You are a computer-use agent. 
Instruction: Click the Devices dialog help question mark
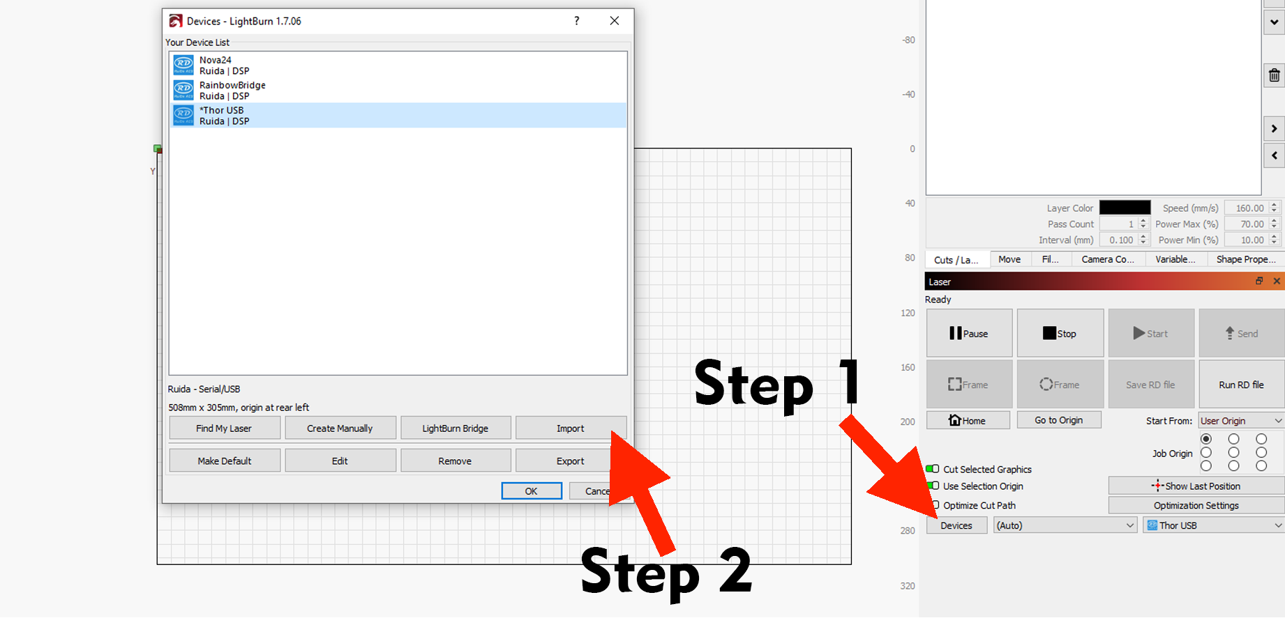coord(576,21)
